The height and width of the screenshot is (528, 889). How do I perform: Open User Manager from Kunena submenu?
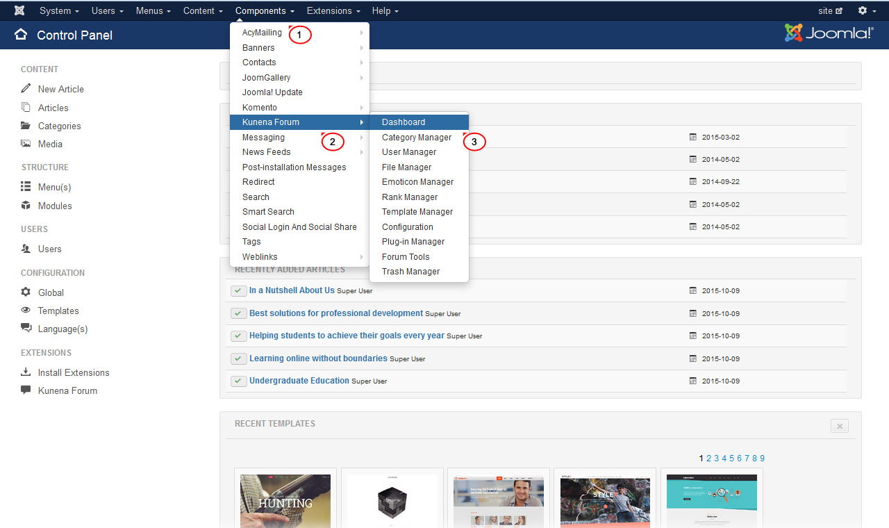[419, 152]
